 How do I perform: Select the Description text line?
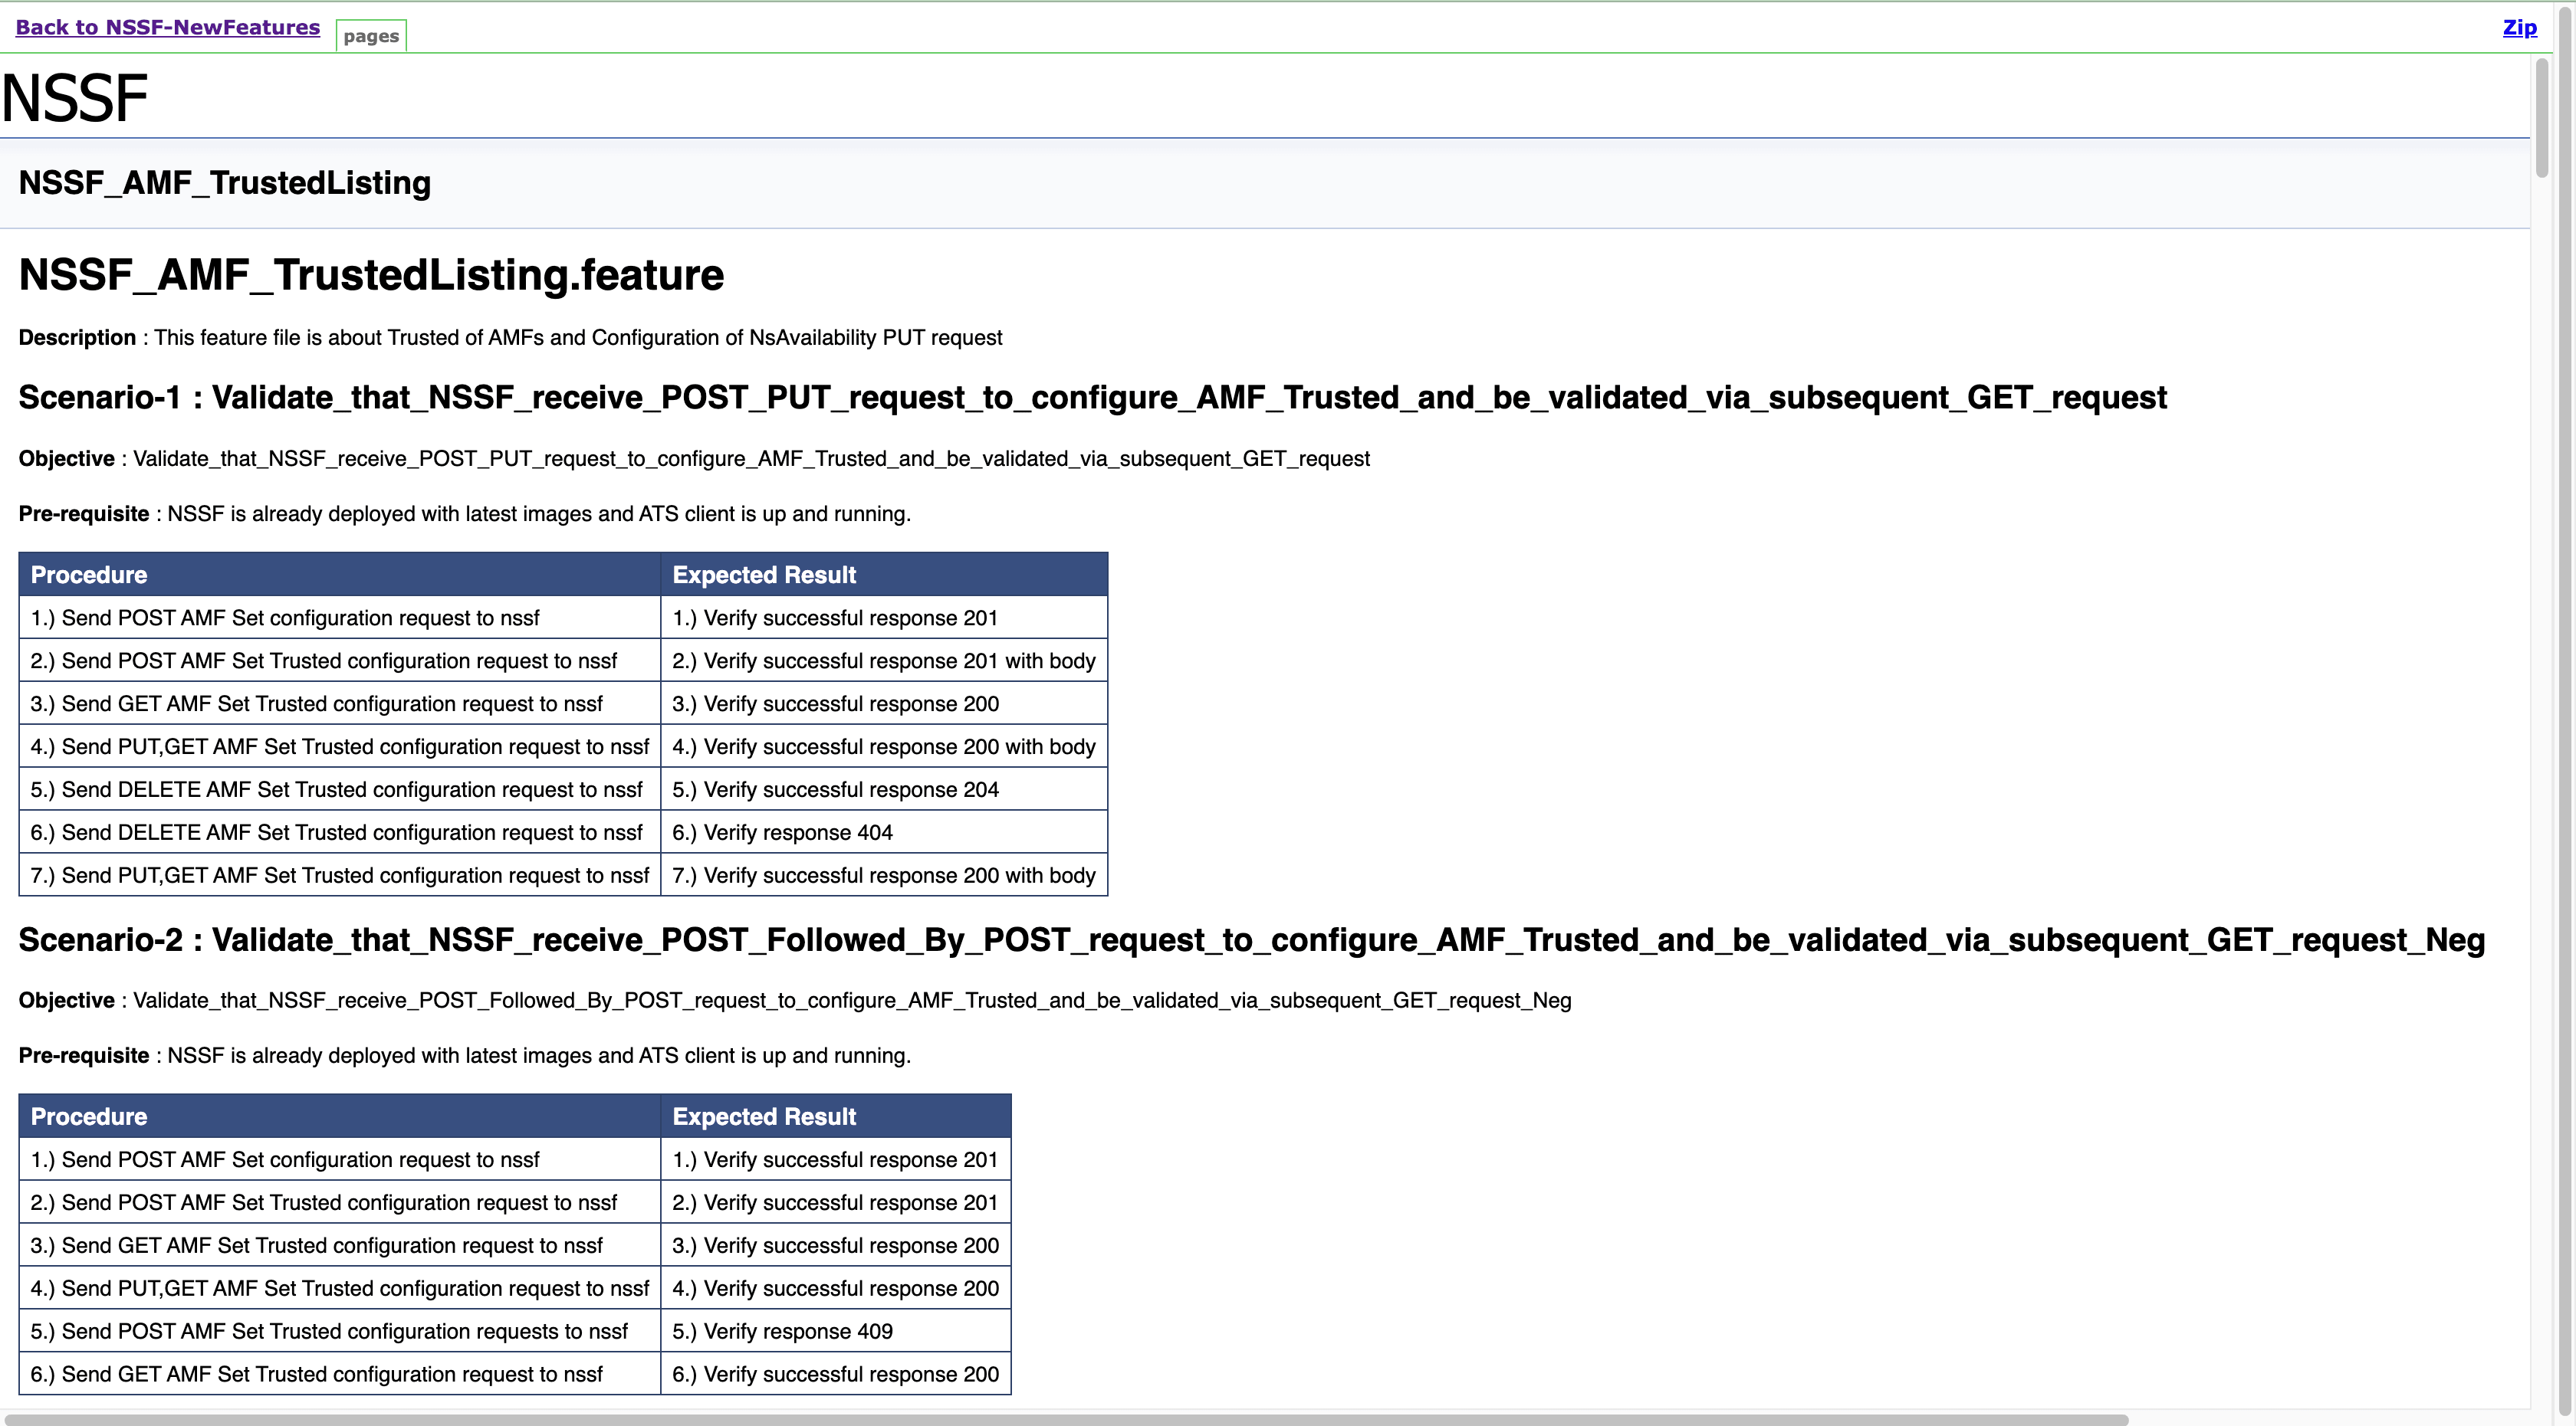click(510, 338)
